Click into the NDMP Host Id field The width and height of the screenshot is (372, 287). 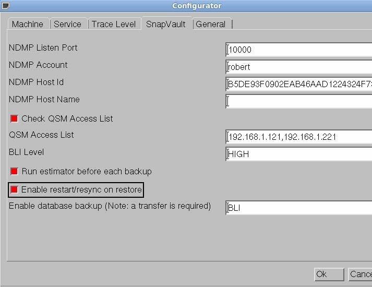click(299, 85)
